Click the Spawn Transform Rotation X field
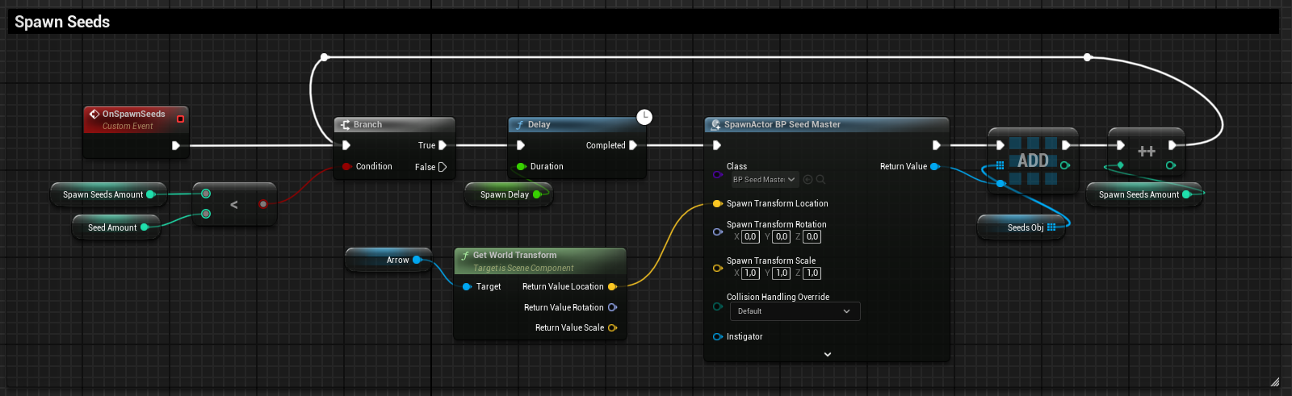This screenshot has height=396, width=1292. click(750, 237)
